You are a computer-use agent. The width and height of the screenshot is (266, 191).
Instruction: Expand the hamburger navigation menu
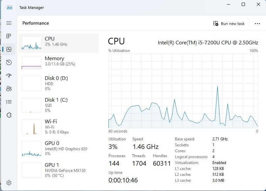click(9, 23)
